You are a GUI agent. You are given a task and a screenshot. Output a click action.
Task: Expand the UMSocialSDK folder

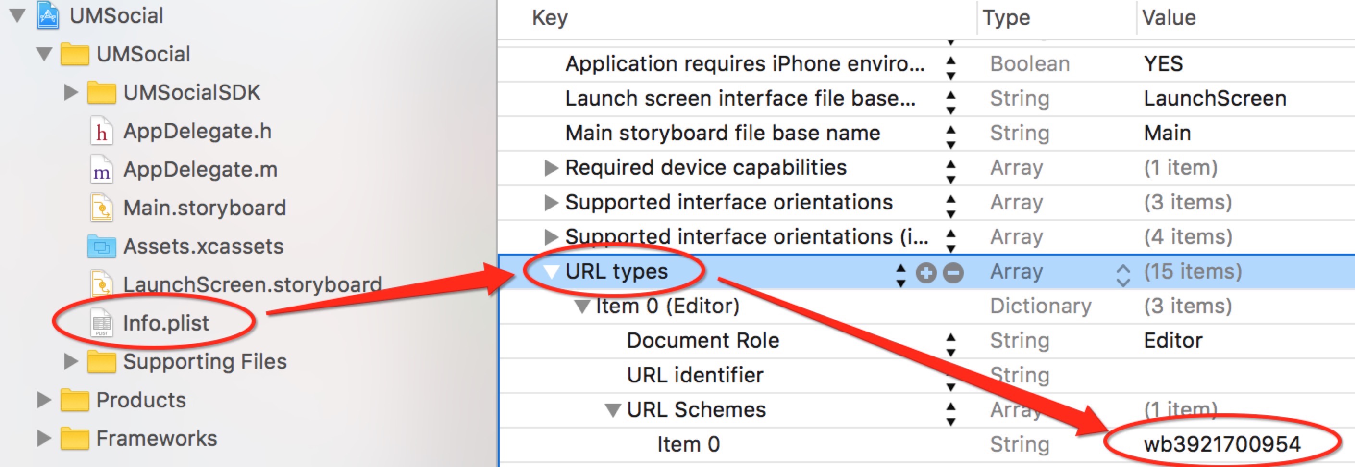[x=71, y=93]
